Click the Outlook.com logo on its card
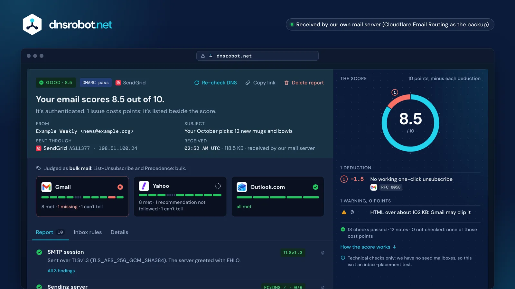The image size is (515, 289). click(x=242, y=187)
